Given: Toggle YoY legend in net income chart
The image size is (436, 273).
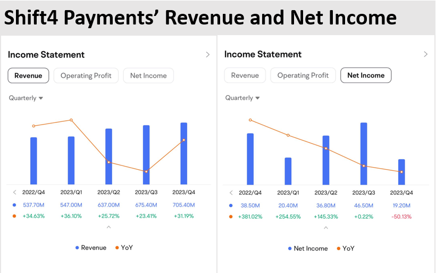Looking at the screenshot, I should tap(346, 249).
